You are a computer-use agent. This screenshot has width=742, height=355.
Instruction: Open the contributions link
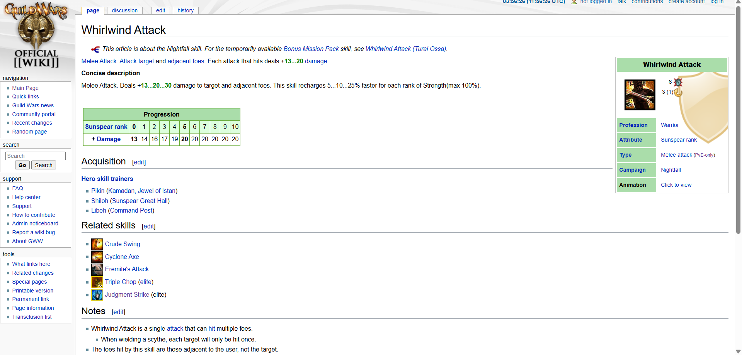647,2
